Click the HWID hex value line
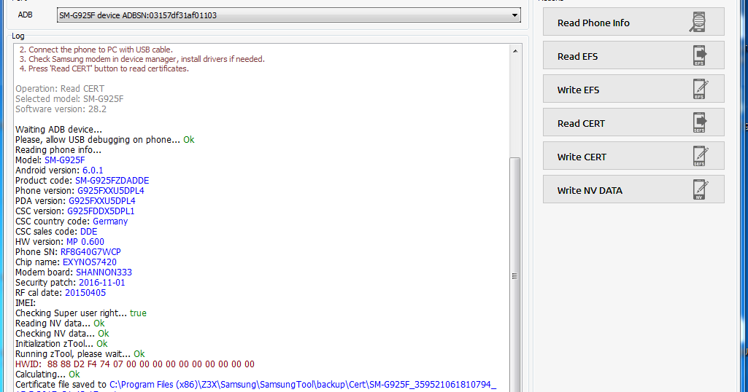 (135, 364)
